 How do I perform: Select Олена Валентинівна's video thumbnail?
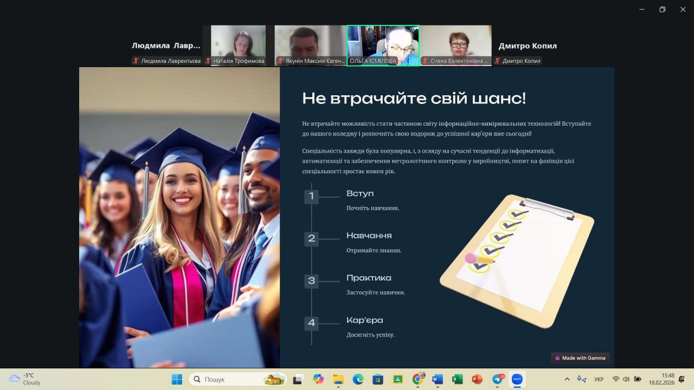pos(455,46)
